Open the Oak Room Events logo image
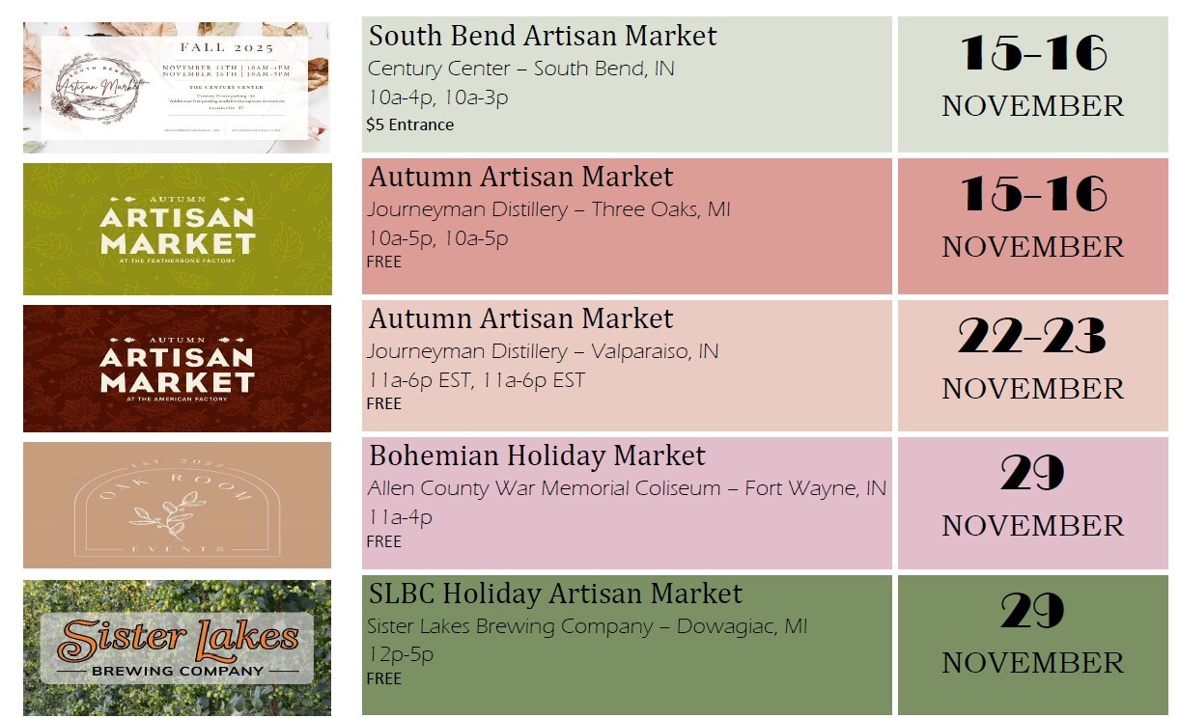The height and width of the screenshot is (718, 1179). pyautogui.click(x=177, y=505)
